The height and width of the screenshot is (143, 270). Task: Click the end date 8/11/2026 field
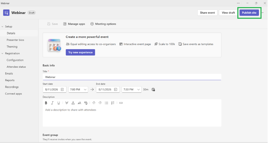[108, 90]
